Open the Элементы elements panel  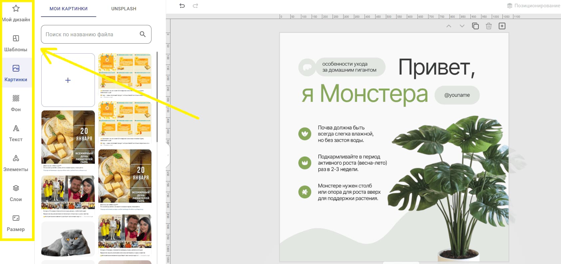click(16, 163)
